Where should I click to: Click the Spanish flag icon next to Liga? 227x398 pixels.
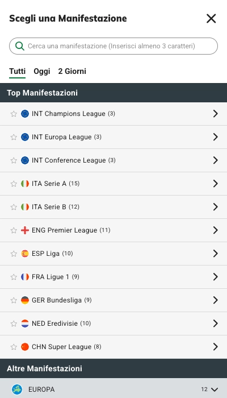(x=25, y=254)
